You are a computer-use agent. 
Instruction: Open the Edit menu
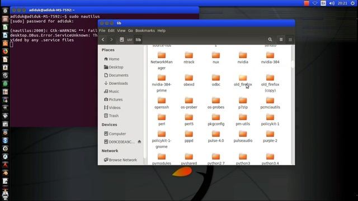click(x=111, y=31)
